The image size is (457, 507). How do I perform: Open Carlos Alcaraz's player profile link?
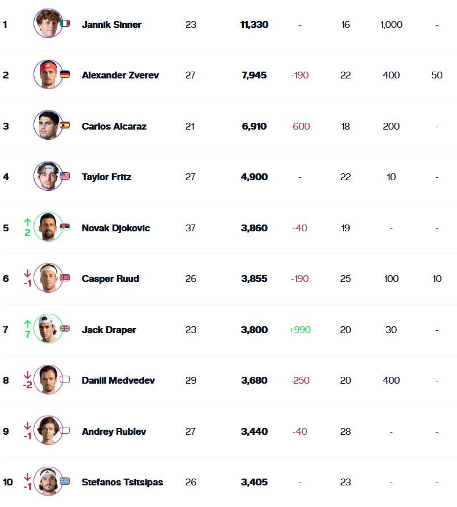[x=114, y=126]
